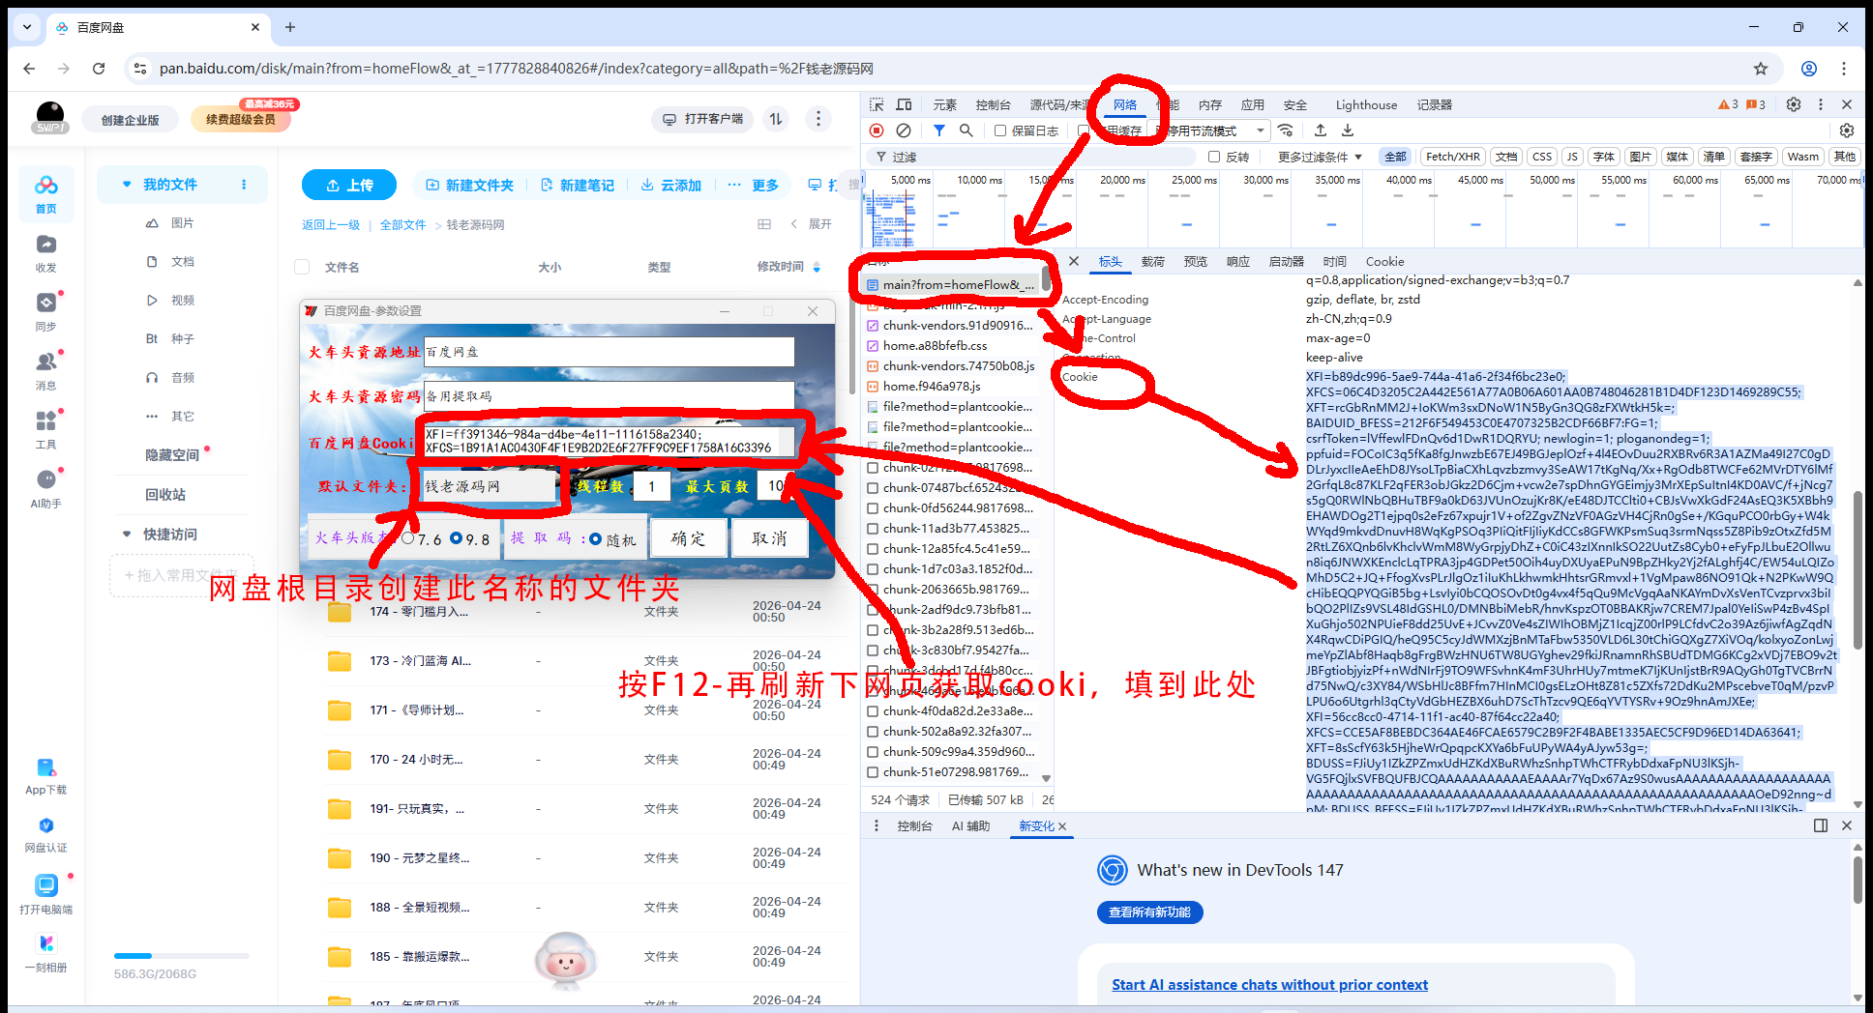The width and height of the screenshot is (1873, 1013).
Task: Click the 返回上一级 link
Action: click(x=331, y=224)
